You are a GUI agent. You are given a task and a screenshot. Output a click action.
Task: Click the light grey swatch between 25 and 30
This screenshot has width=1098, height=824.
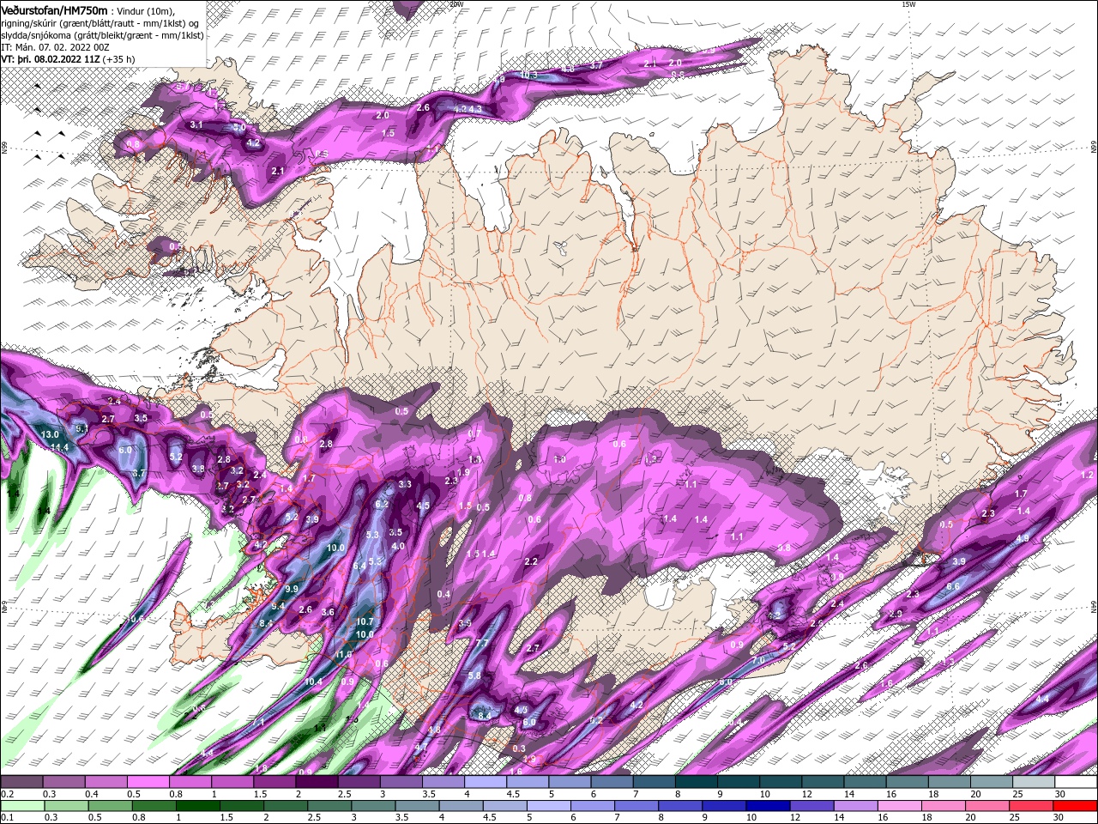click(1034, 782)
